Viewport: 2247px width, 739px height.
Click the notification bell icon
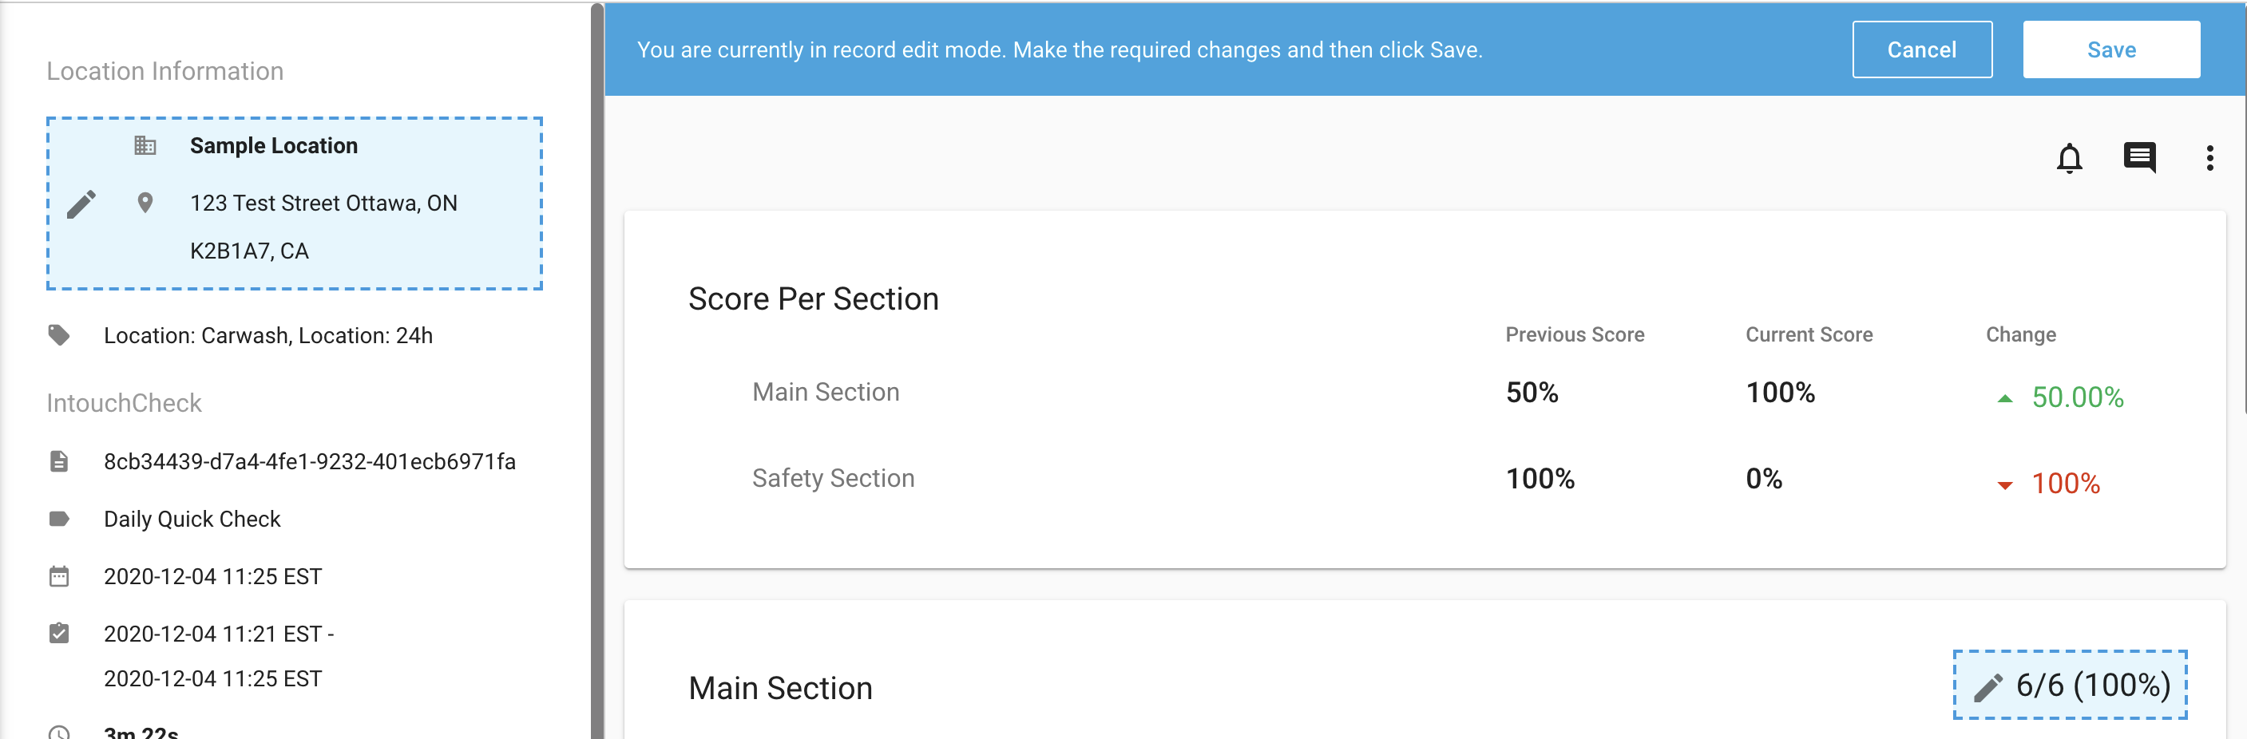tap(2069, 159)
